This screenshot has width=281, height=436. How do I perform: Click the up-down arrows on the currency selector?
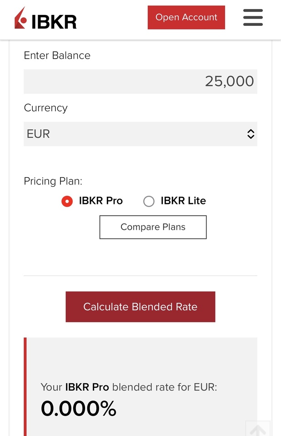tap(251, 134)
